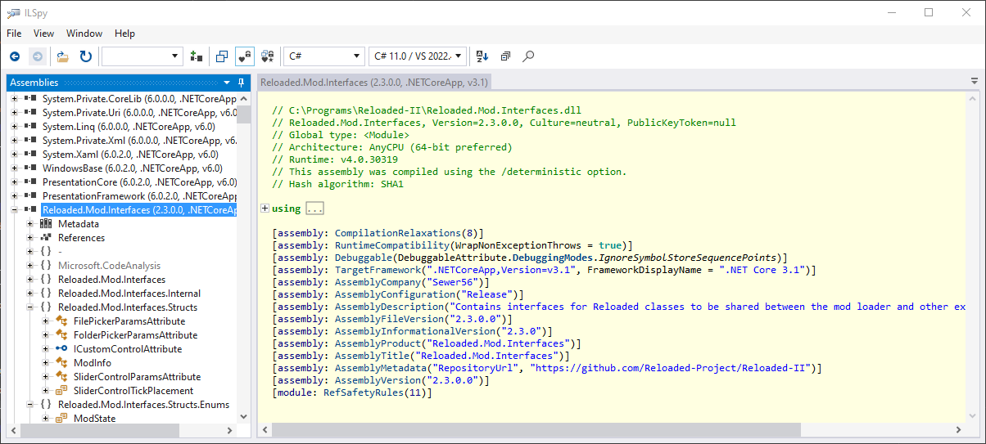
Task: Expand the WindowsBase assembly node
Action: coord(14,168)
